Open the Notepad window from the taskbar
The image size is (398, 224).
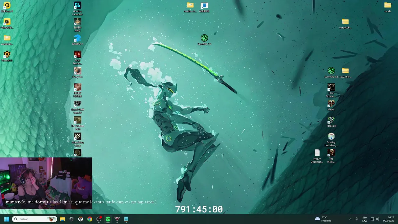[x=126, y=219]
